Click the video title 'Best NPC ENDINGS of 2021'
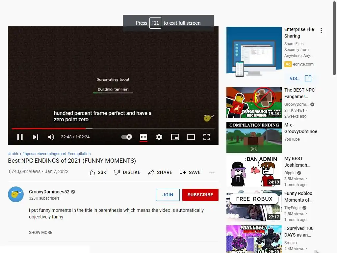 [72, 161]
